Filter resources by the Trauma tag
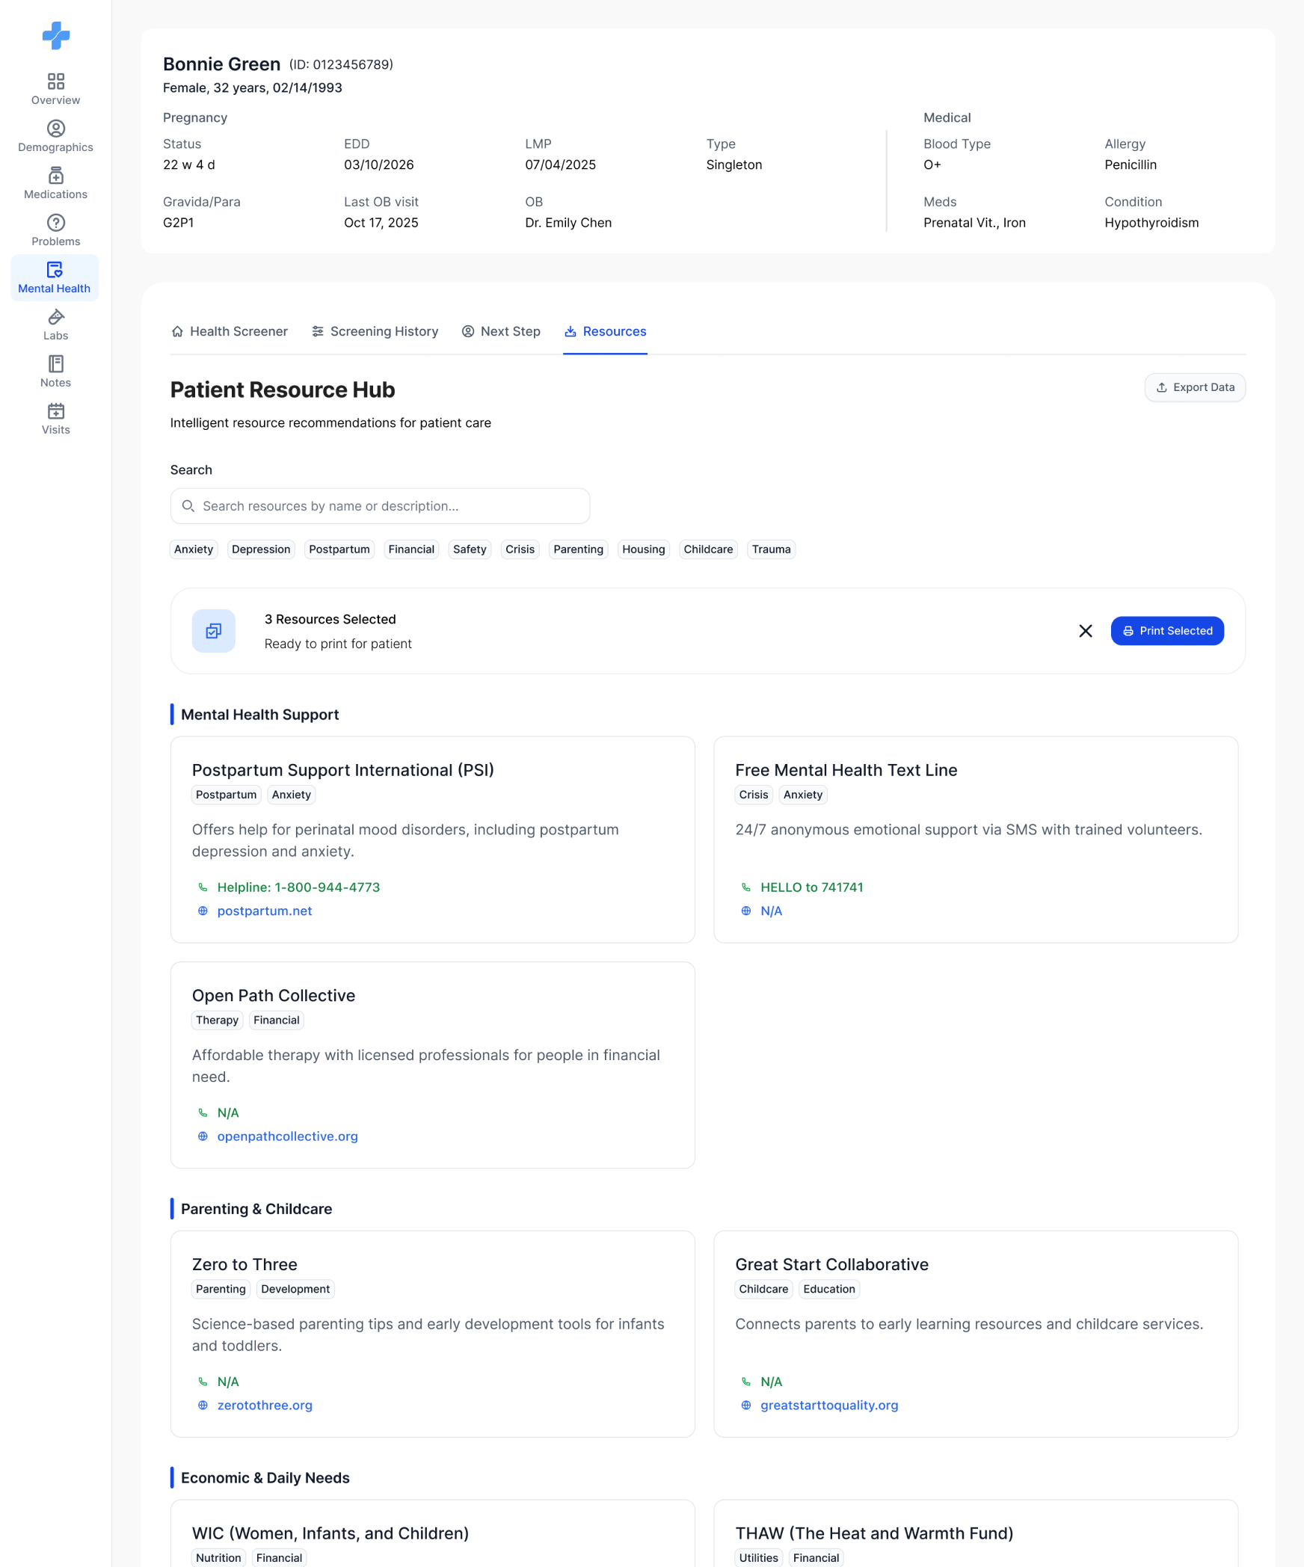The width and height of the screenshot is (1304, 1567). (772, 549)
